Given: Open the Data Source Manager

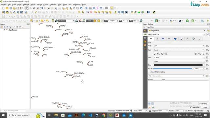Looking at the screenshot, I should tap(3, 12).
